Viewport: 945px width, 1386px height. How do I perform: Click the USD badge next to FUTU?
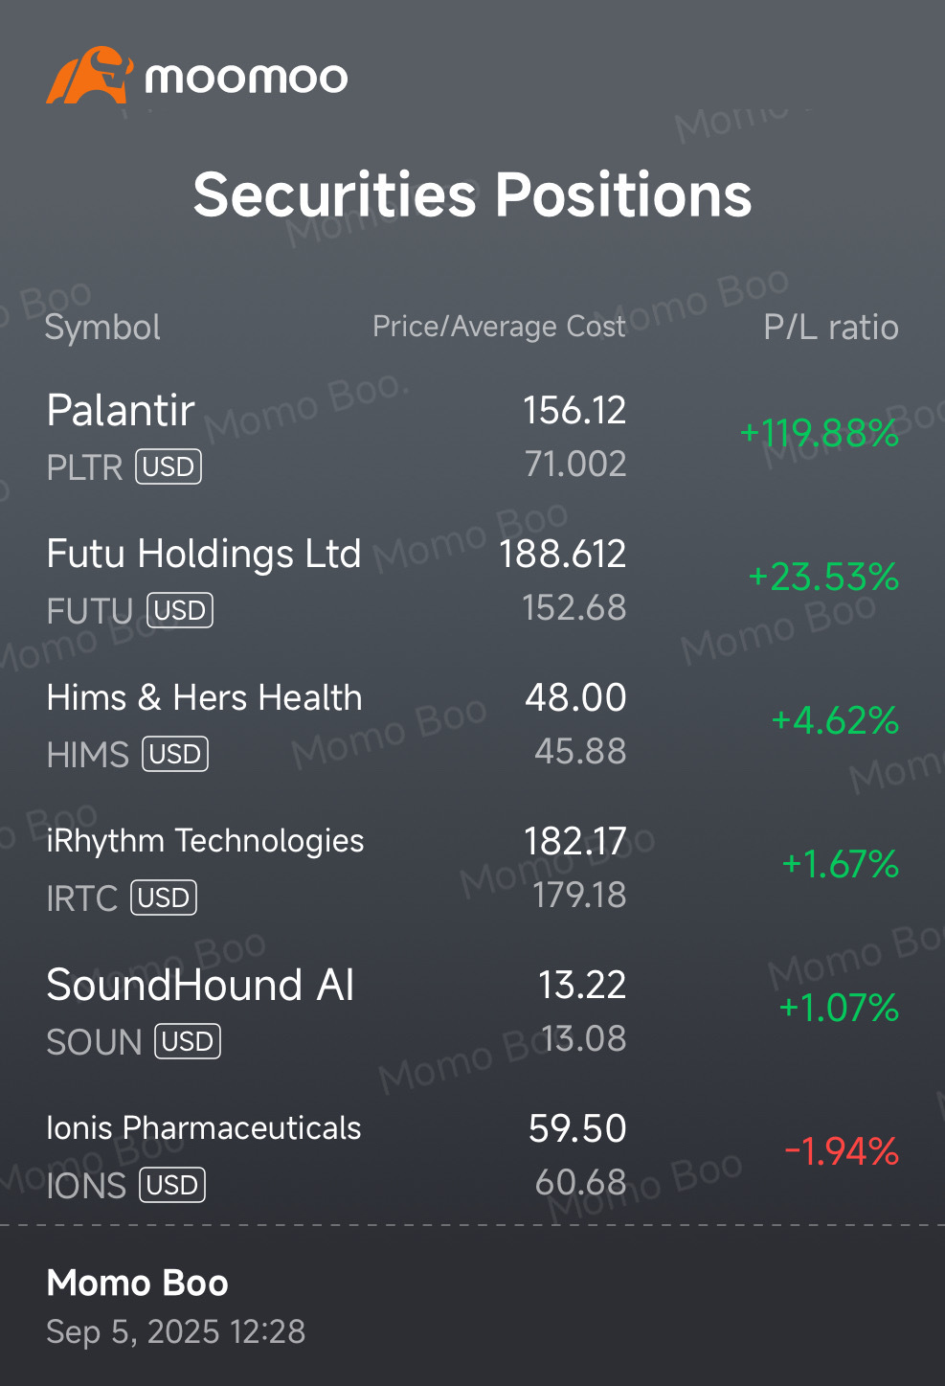pos(180,610)
